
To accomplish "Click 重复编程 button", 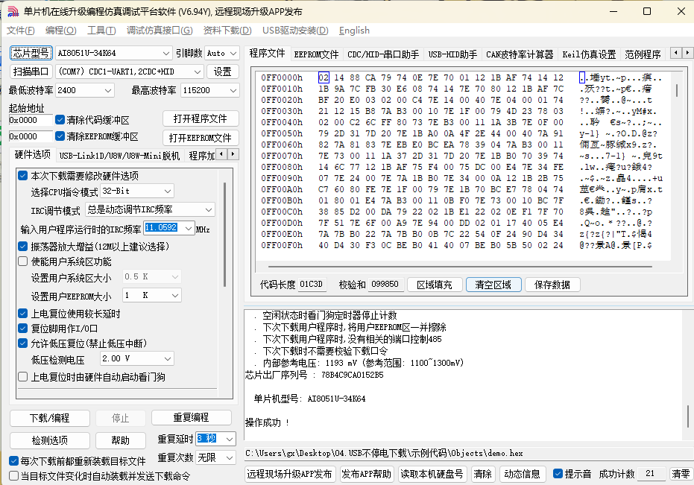I will pyautogui.click(x=191, y=417).
